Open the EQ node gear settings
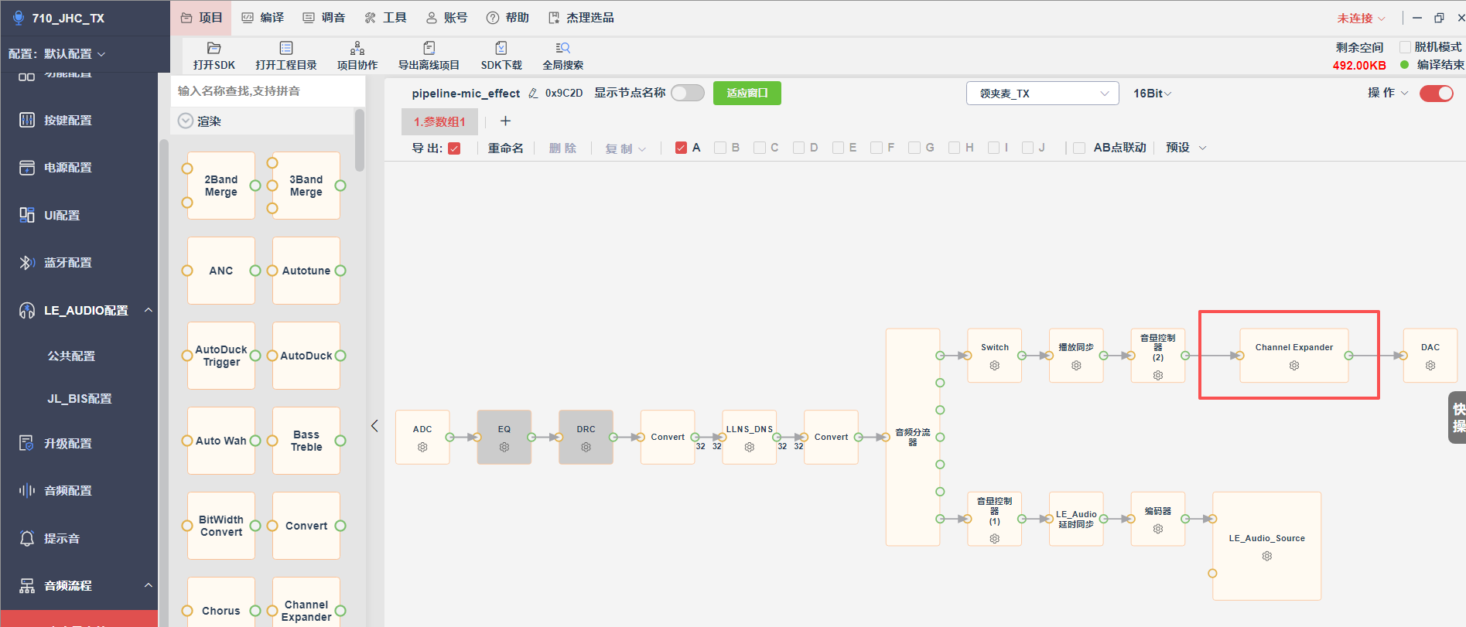The image size is (1466, 627). click(x=504, y=447)
